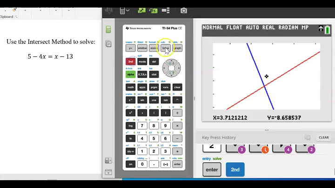The height and width of the screenshot is (188, 335).
Task: Click the copy icon in Key Press History
Action: tap(308, 137)
